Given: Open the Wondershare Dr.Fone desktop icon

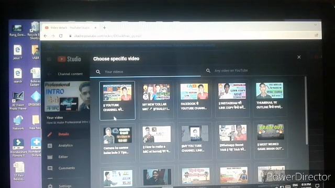Looking at the screenshot, I should coord(35,147).
